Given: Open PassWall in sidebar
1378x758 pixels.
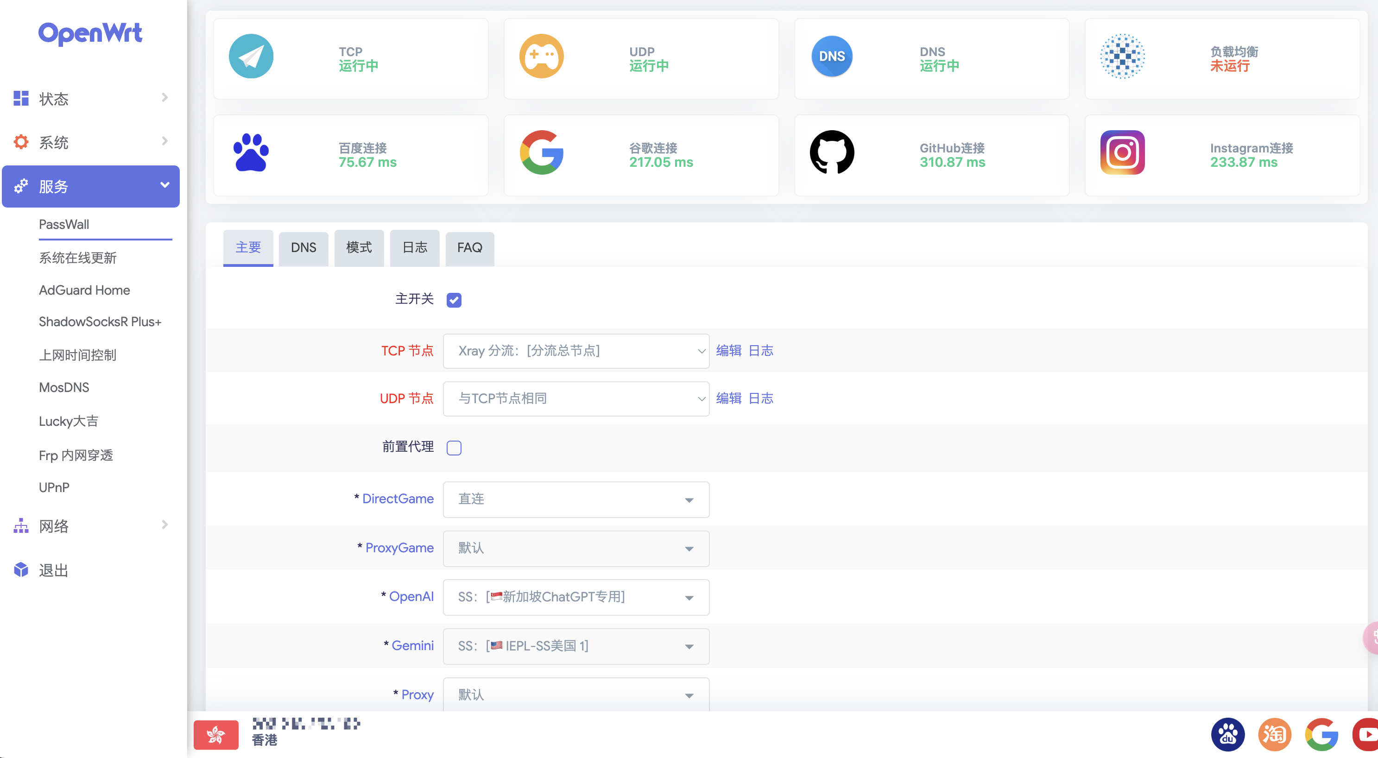Looking at the screenshot, I should 64,225.
